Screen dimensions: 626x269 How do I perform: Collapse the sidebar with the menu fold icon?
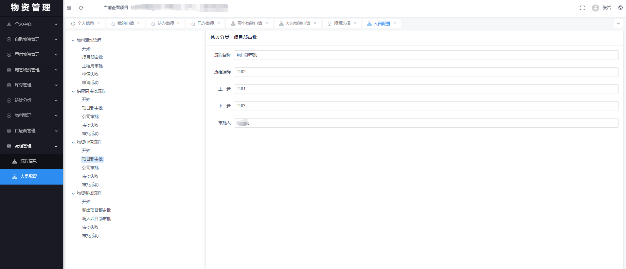69,8
